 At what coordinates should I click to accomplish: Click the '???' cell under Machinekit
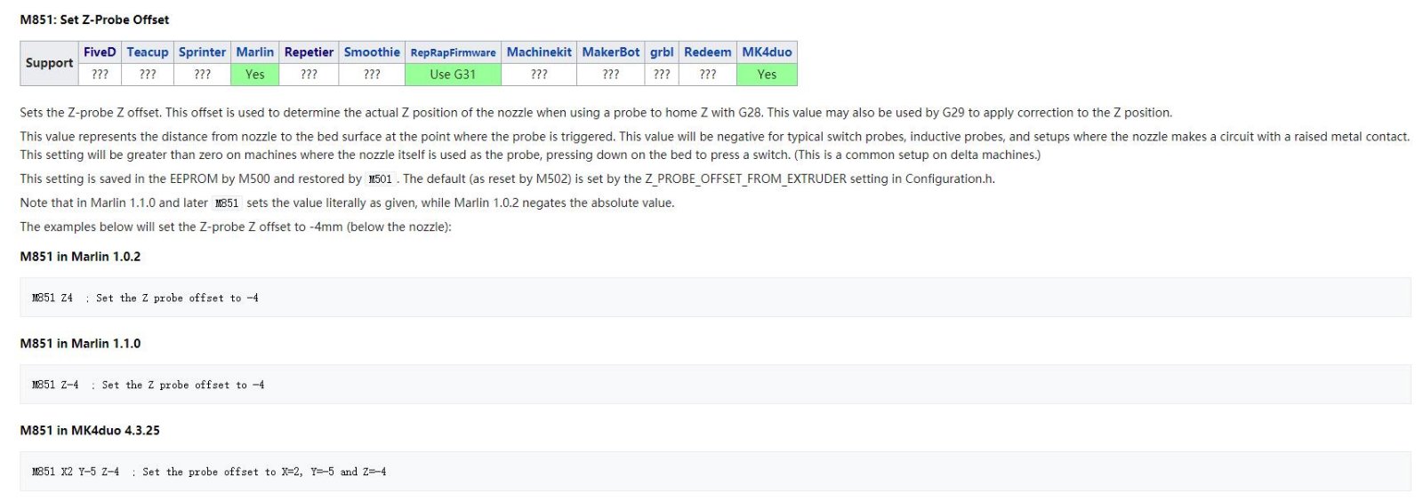coord(539,75)
